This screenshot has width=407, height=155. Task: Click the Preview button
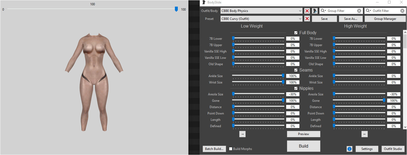pyautogui.click(x=303, y=134)
